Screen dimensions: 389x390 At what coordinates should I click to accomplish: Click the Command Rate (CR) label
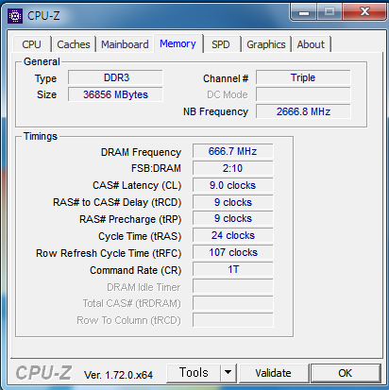tap(136, 270)
